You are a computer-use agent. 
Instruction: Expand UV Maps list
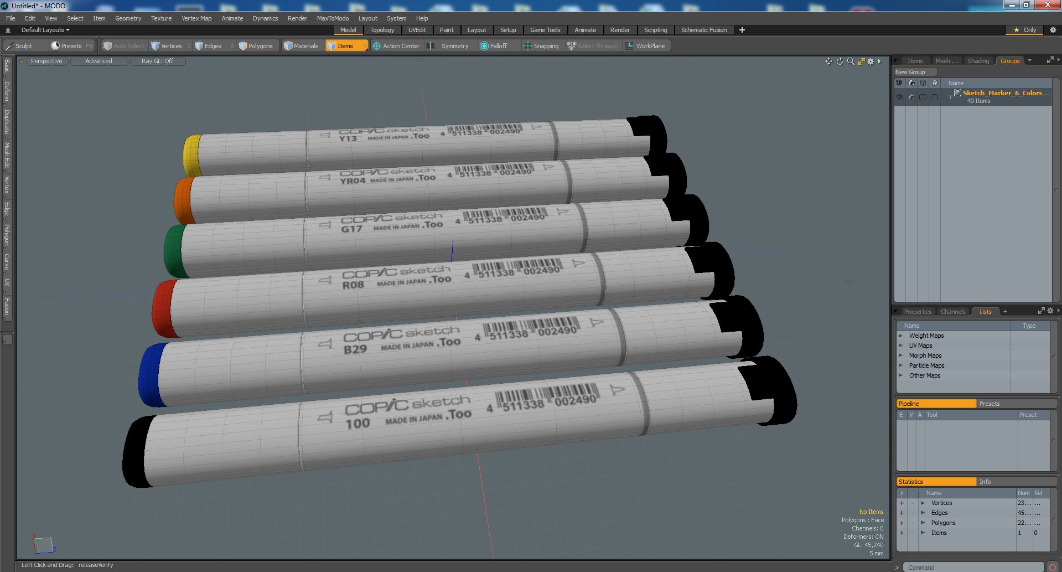[x=901, y=346]
